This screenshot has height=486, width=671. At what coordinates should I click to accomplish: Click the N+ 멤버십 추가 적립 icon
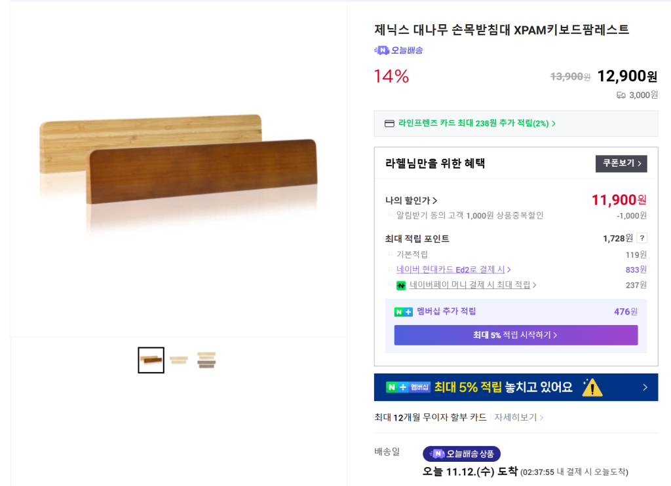pos(403,312)
